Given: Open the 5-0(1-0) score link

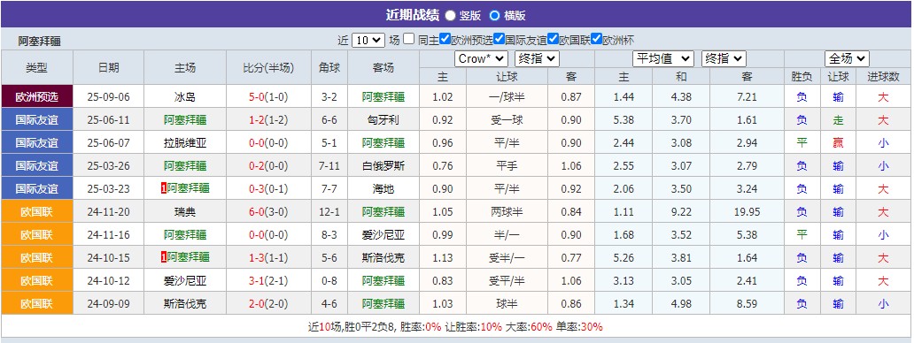Looking at the screenshot, I should 268,97.
